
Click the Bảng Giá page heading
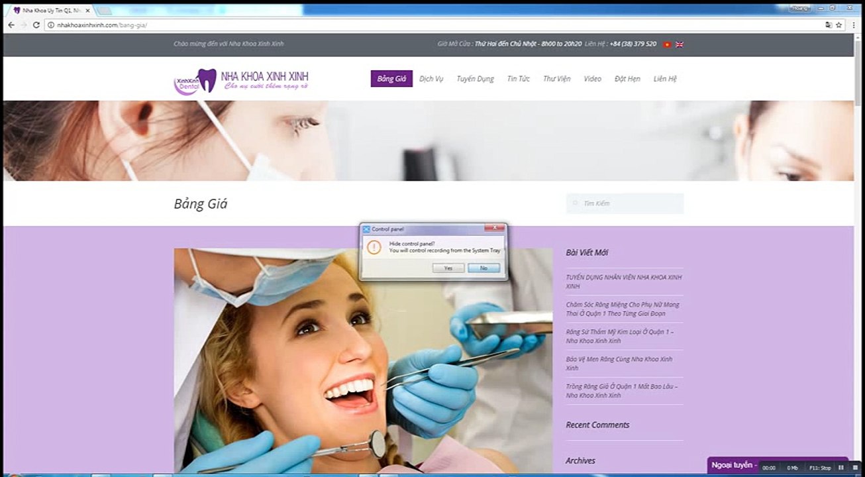tap(201, 204)
